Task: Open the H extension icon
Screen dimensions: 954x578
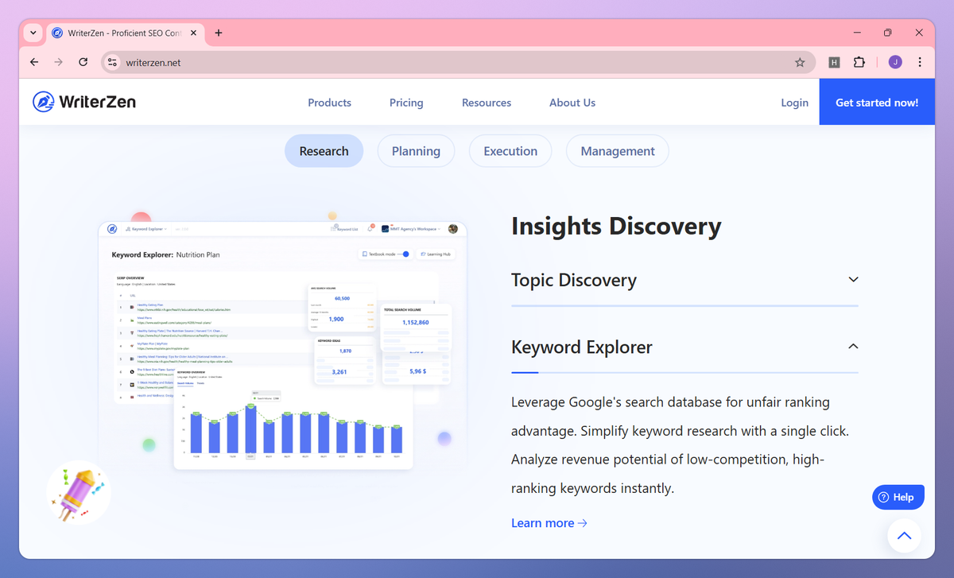Action: coord(834,62)
